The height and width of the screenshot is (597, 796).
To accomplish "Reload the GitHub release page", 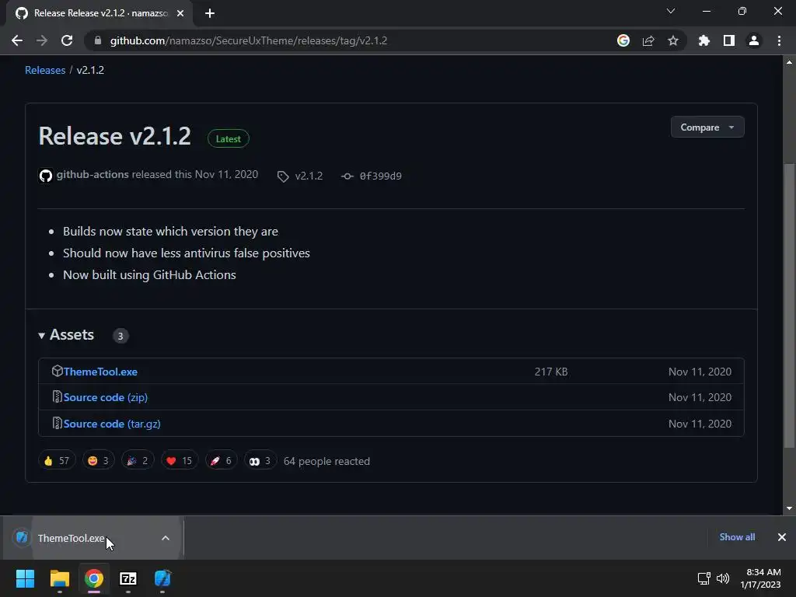I will click(67, 40).
